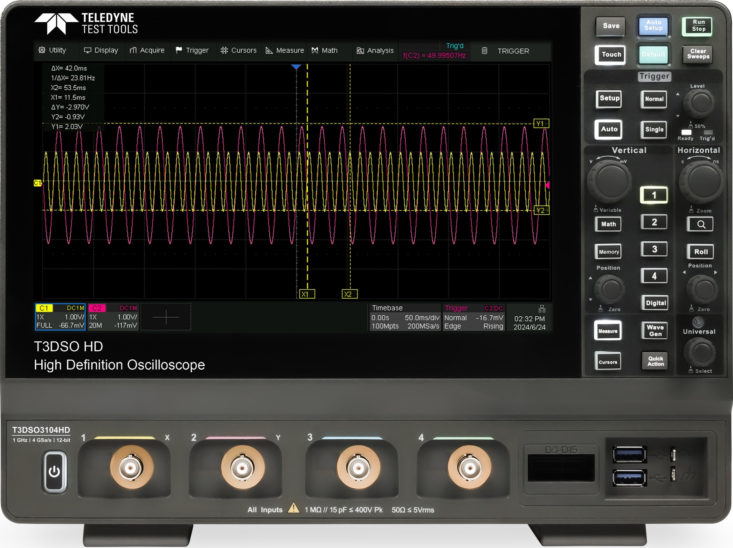Push the Save button
This screenshot has width=733, height=548.
[x=610, y=26]
